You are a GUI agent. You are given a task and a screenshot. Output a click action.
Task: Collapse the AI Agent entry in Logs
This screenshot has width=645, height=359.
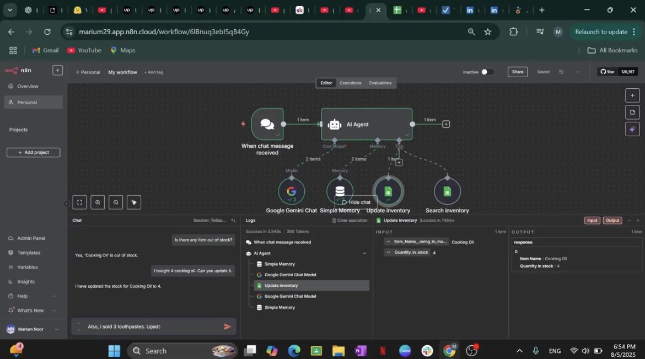[x=364, y=253]
